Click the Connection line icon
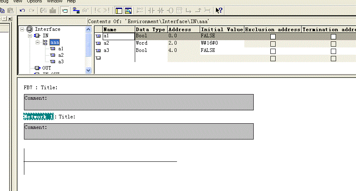 click(x=207, y=11)
